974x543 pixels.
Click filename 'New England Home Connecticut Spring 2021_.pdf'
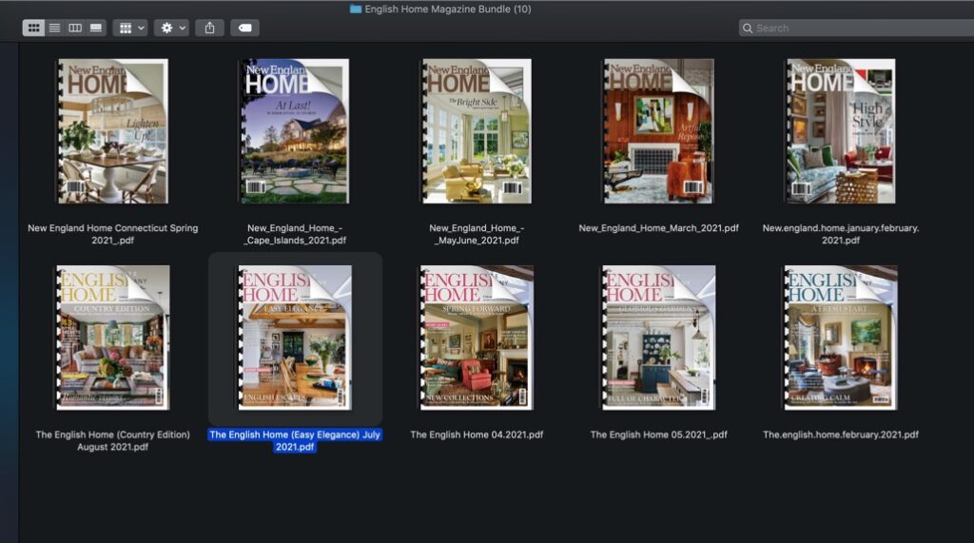(112, 234)
